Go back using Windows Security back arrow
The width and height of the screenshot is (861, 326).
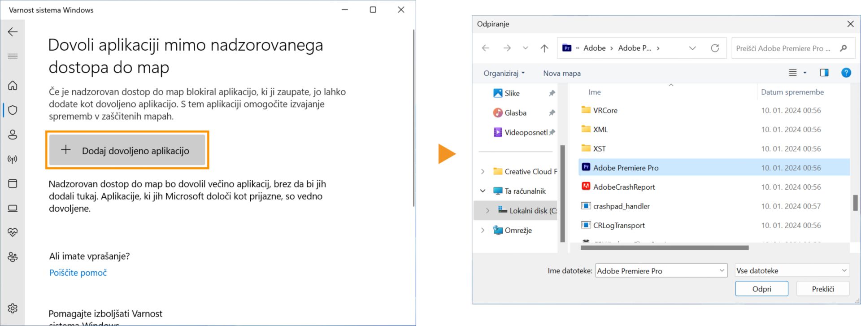[x=13, y=32]
